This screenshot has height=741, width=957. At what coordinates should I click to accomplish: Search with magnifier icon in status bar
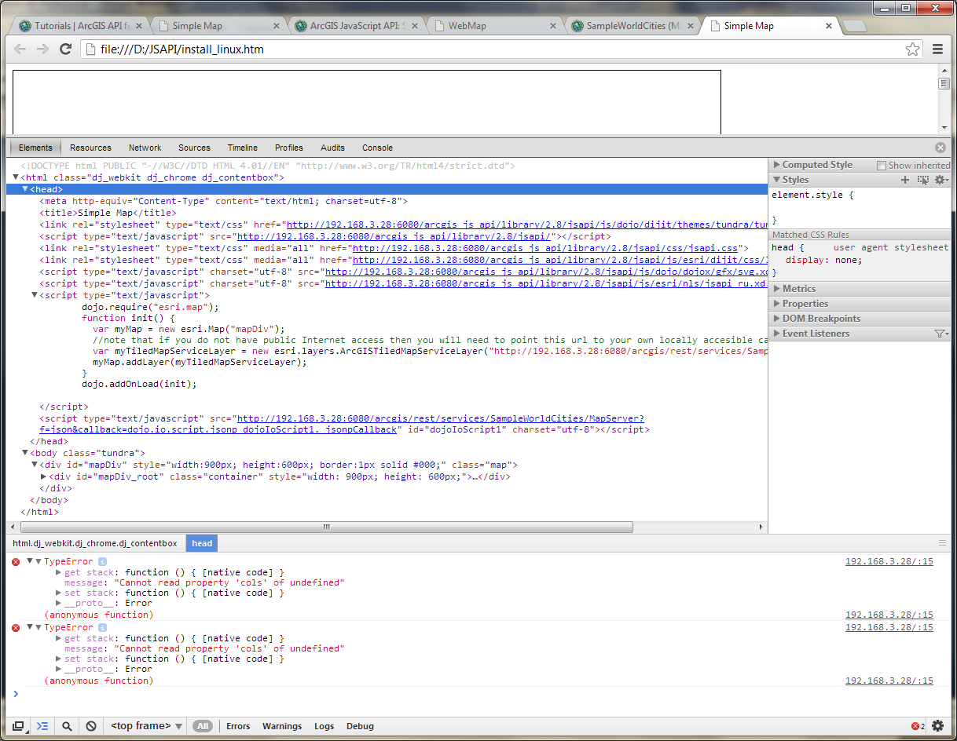67,726
